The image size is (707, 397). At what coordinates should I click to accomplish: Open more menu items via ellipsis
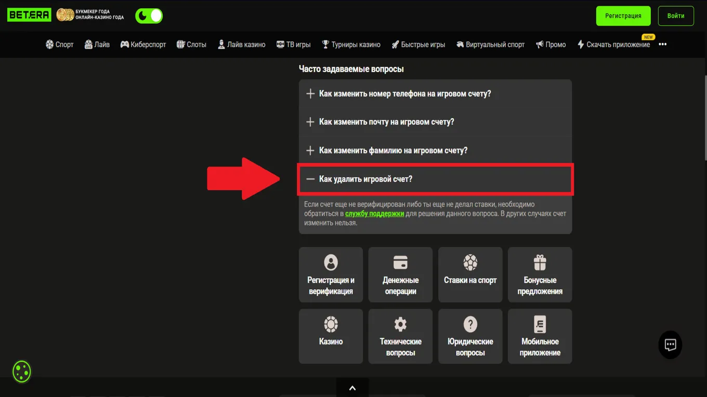(x=662, y=45)
